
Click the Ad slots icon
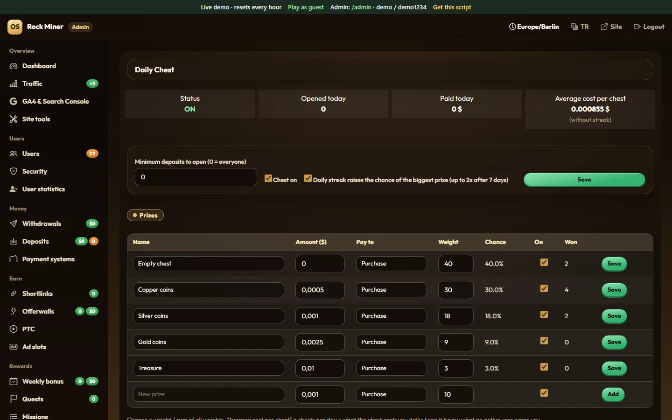click(14, 347)
